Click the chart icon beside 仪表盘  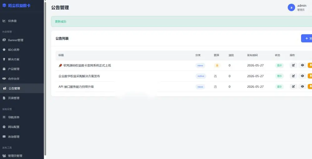(4, 21)
